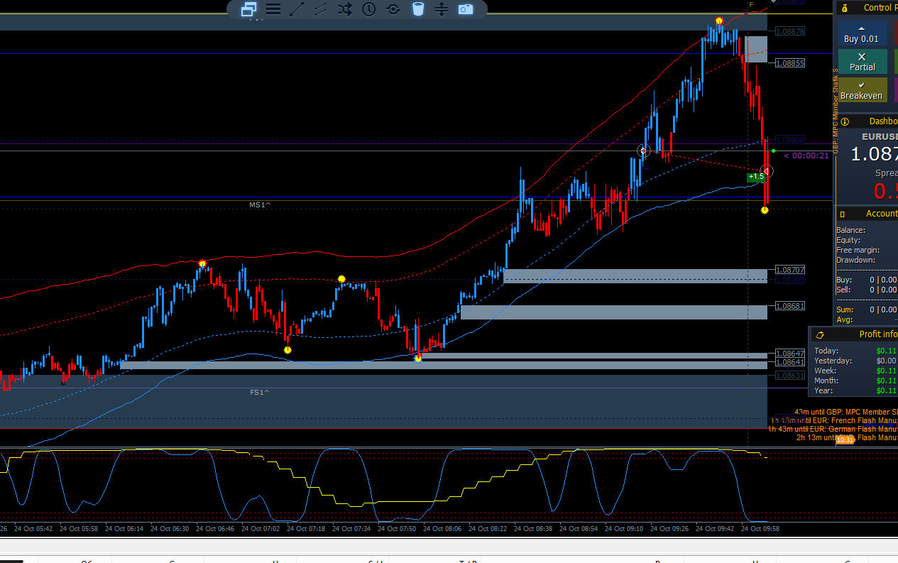This screenshot has width=898, height=563.
Task: Click the 1.08631 price level label
Action: pyautogui.click(x=790, y=376)
